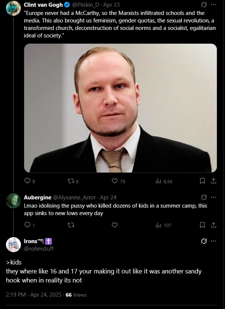
Task: Share Aubergine's reply
Action: [x=213, y=225]
